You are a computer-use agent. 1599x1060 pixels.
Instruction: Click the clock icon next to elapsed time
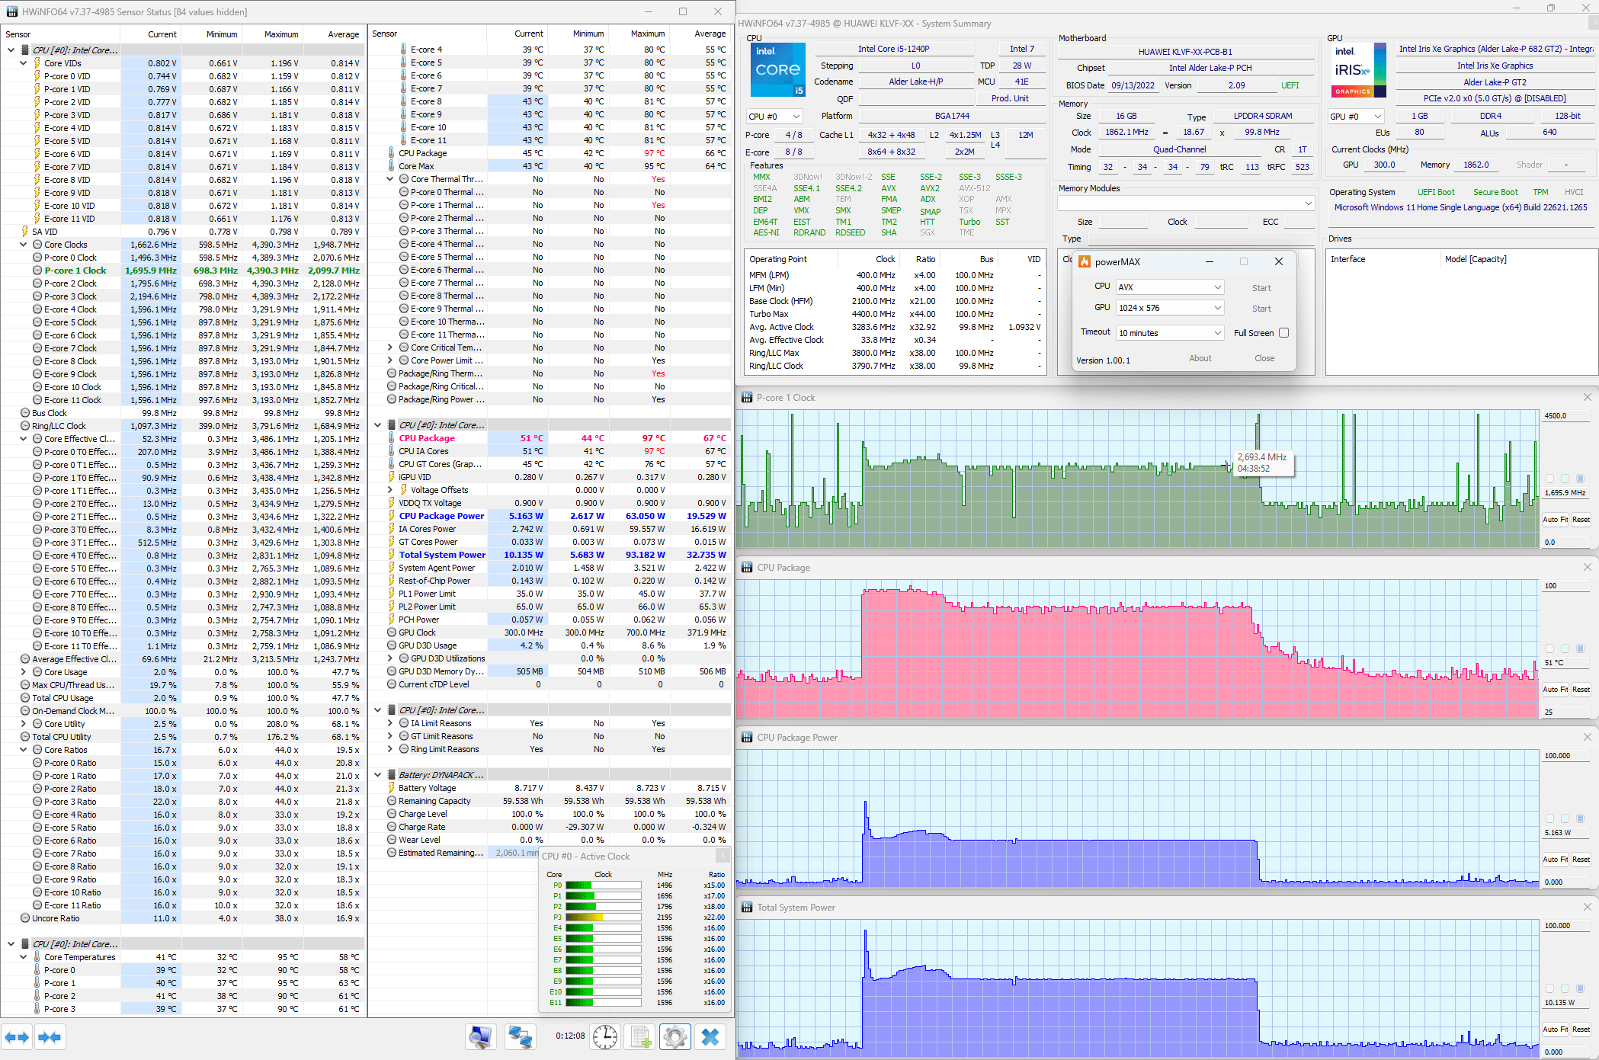click(x=605, y=1036)
